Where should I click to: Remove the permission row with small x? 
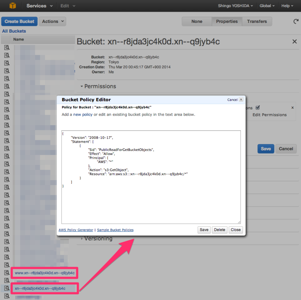click(x=292, y=108)
